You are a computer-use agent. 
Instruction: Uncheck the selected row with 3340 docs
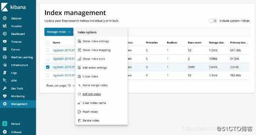[48, 67]
